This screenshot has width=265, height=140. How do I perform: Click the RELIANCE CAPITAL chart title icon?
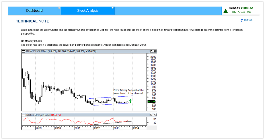point(24,51)
